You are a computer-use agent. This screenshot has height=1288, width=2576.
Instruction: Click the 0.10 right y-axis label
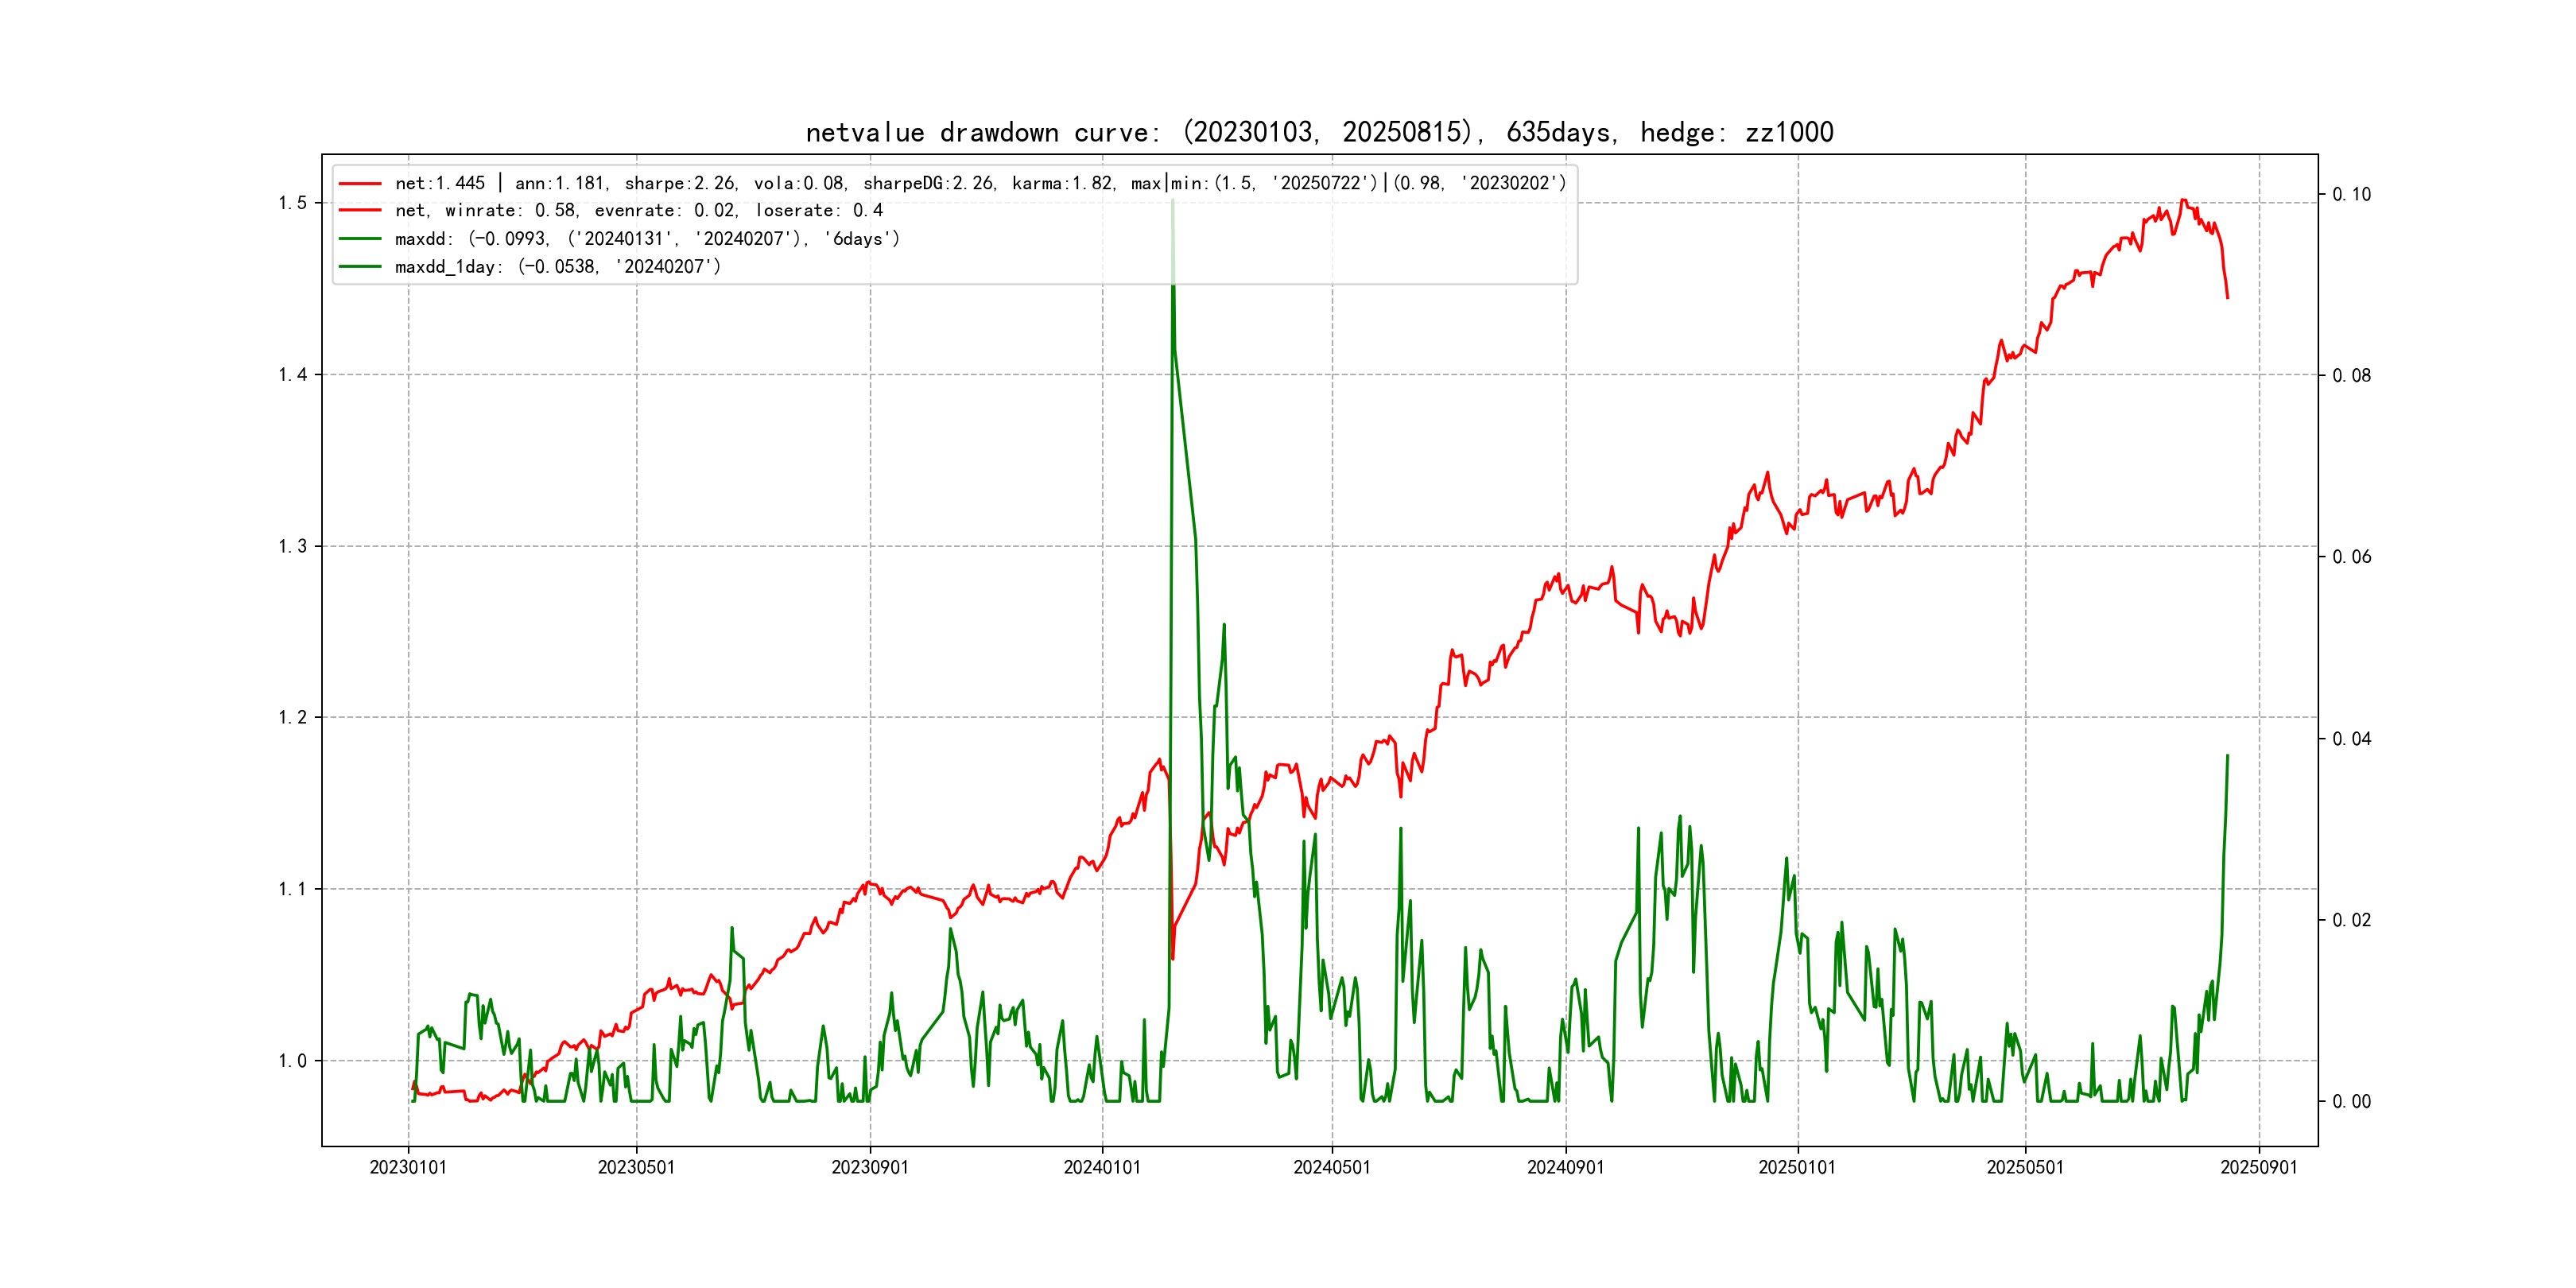tap(2351, 194)
